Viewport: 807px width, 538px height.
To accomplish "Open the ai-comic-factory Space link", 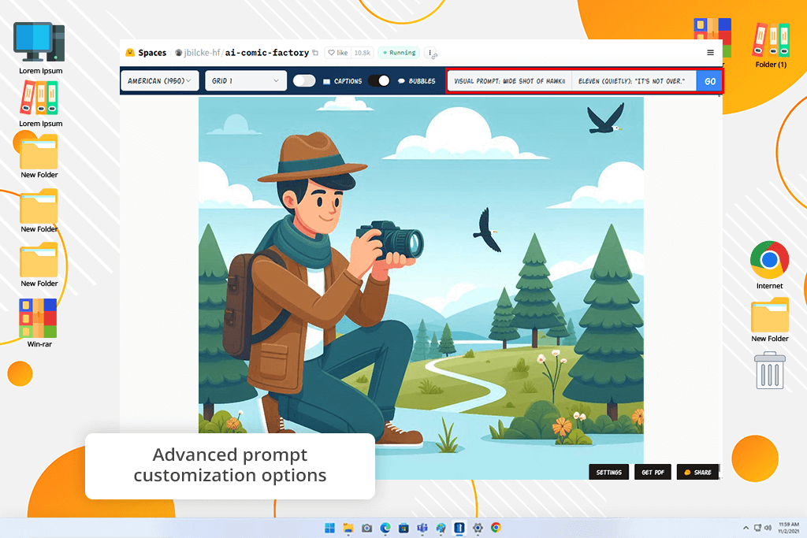I will tap(266, 53).
